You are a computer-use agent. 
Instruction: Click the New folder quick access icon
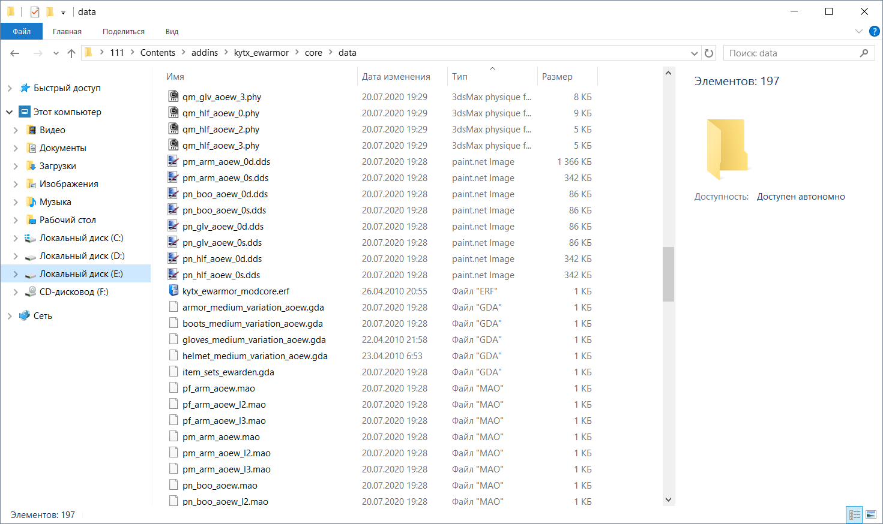50,12
